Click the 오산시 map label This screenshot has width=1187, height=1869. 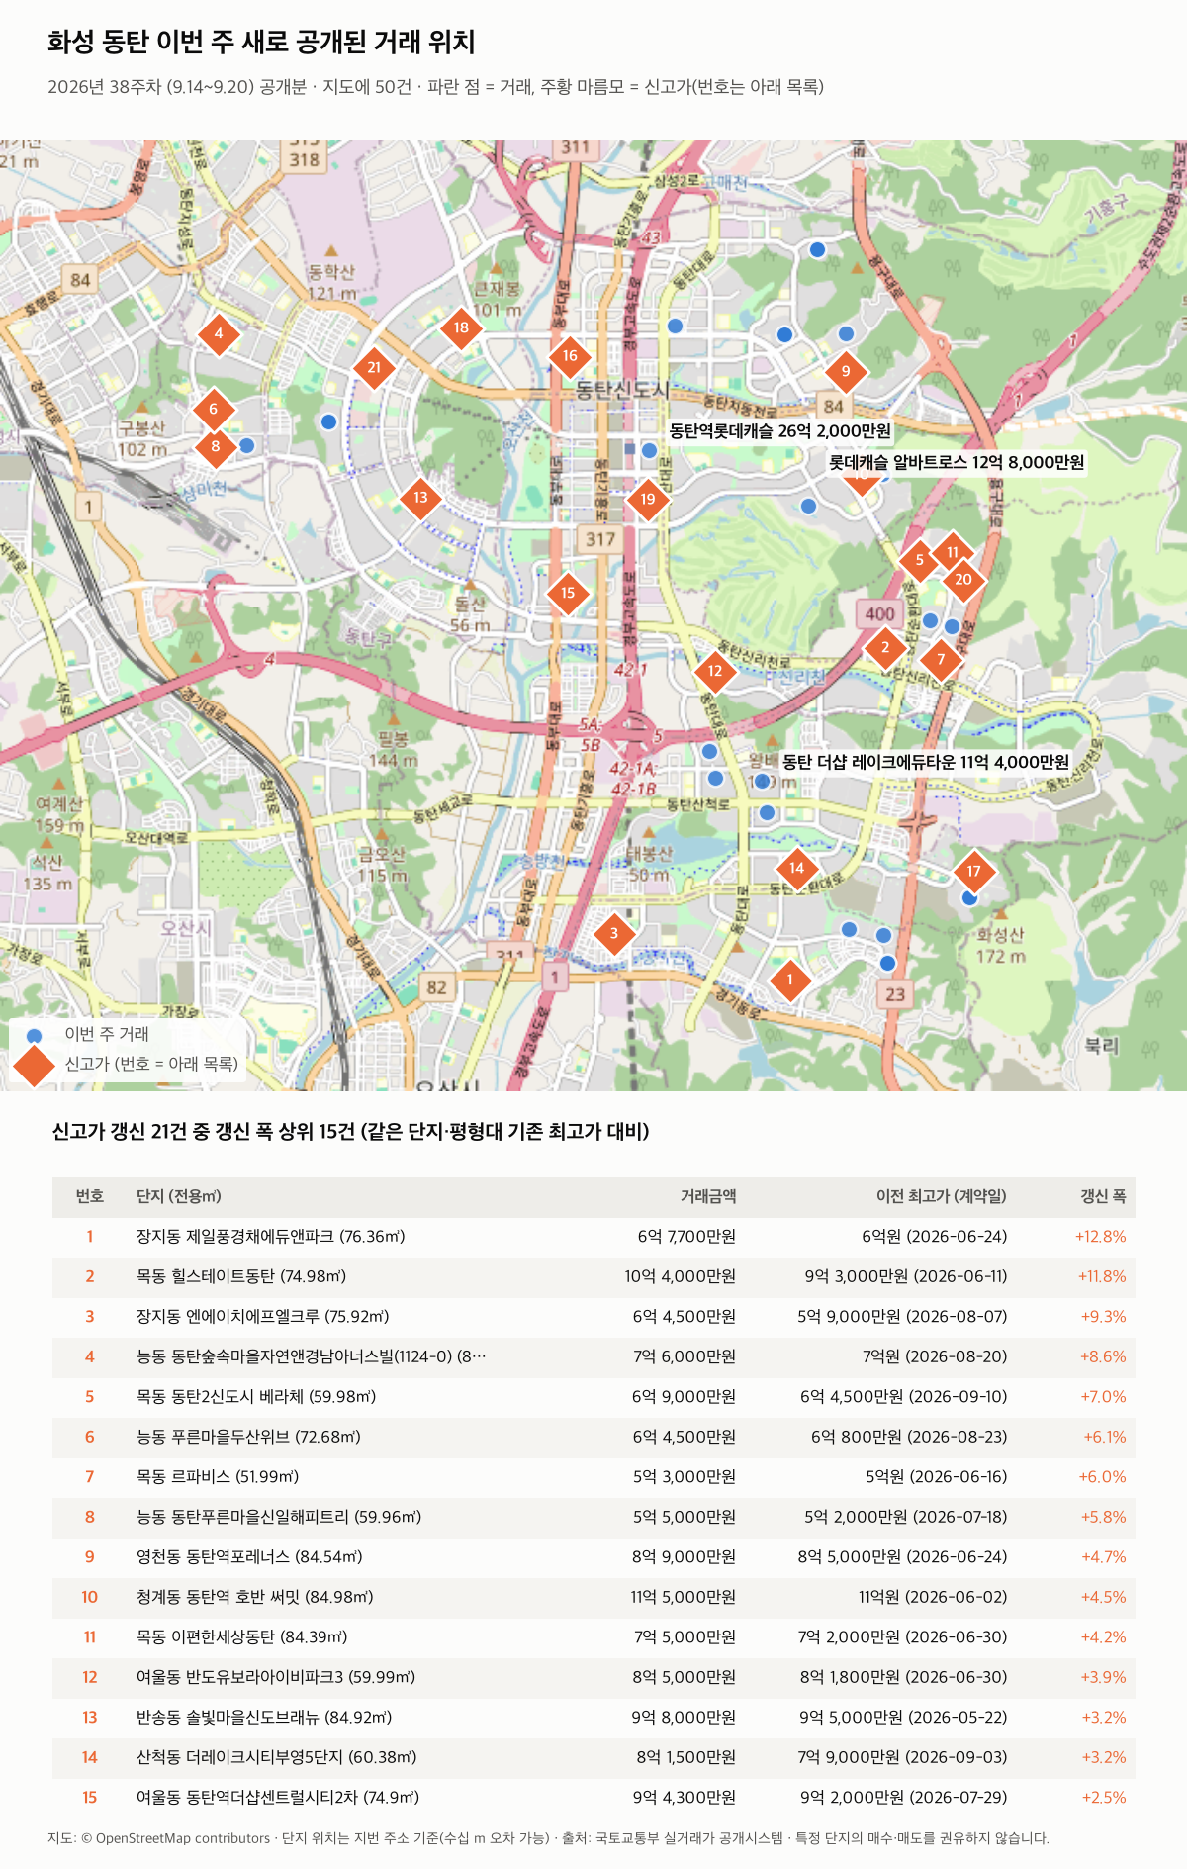coord(186,928)
